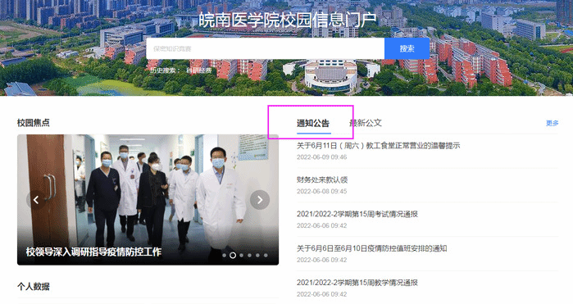Screen dimensions: 573x304
Task: Open 第15周考试情况通报 notice
Action: click(357, 214)
